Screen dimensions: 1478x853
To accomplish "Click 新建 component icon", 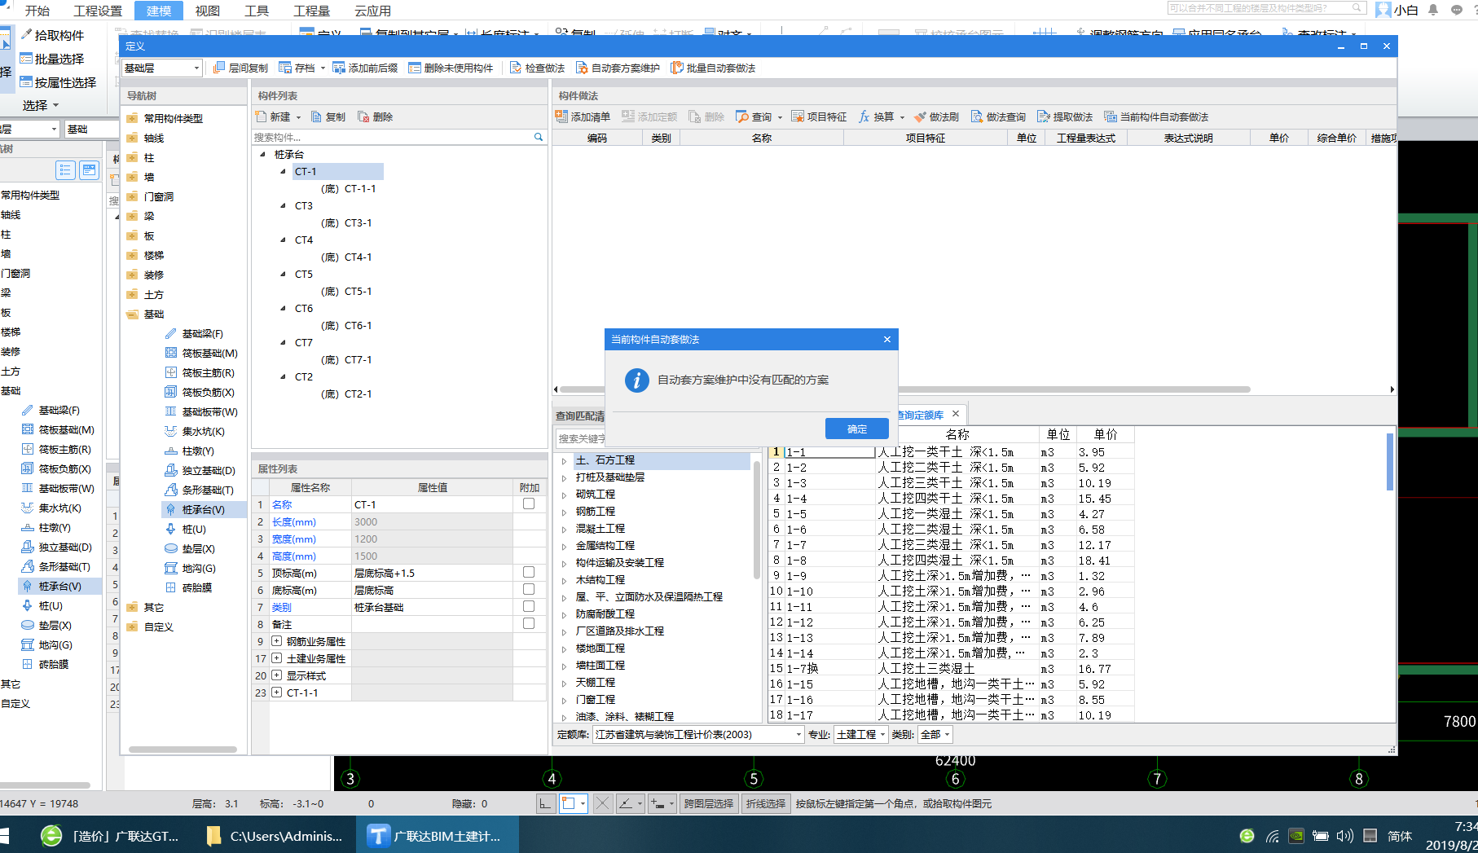I will click(261, 117).
